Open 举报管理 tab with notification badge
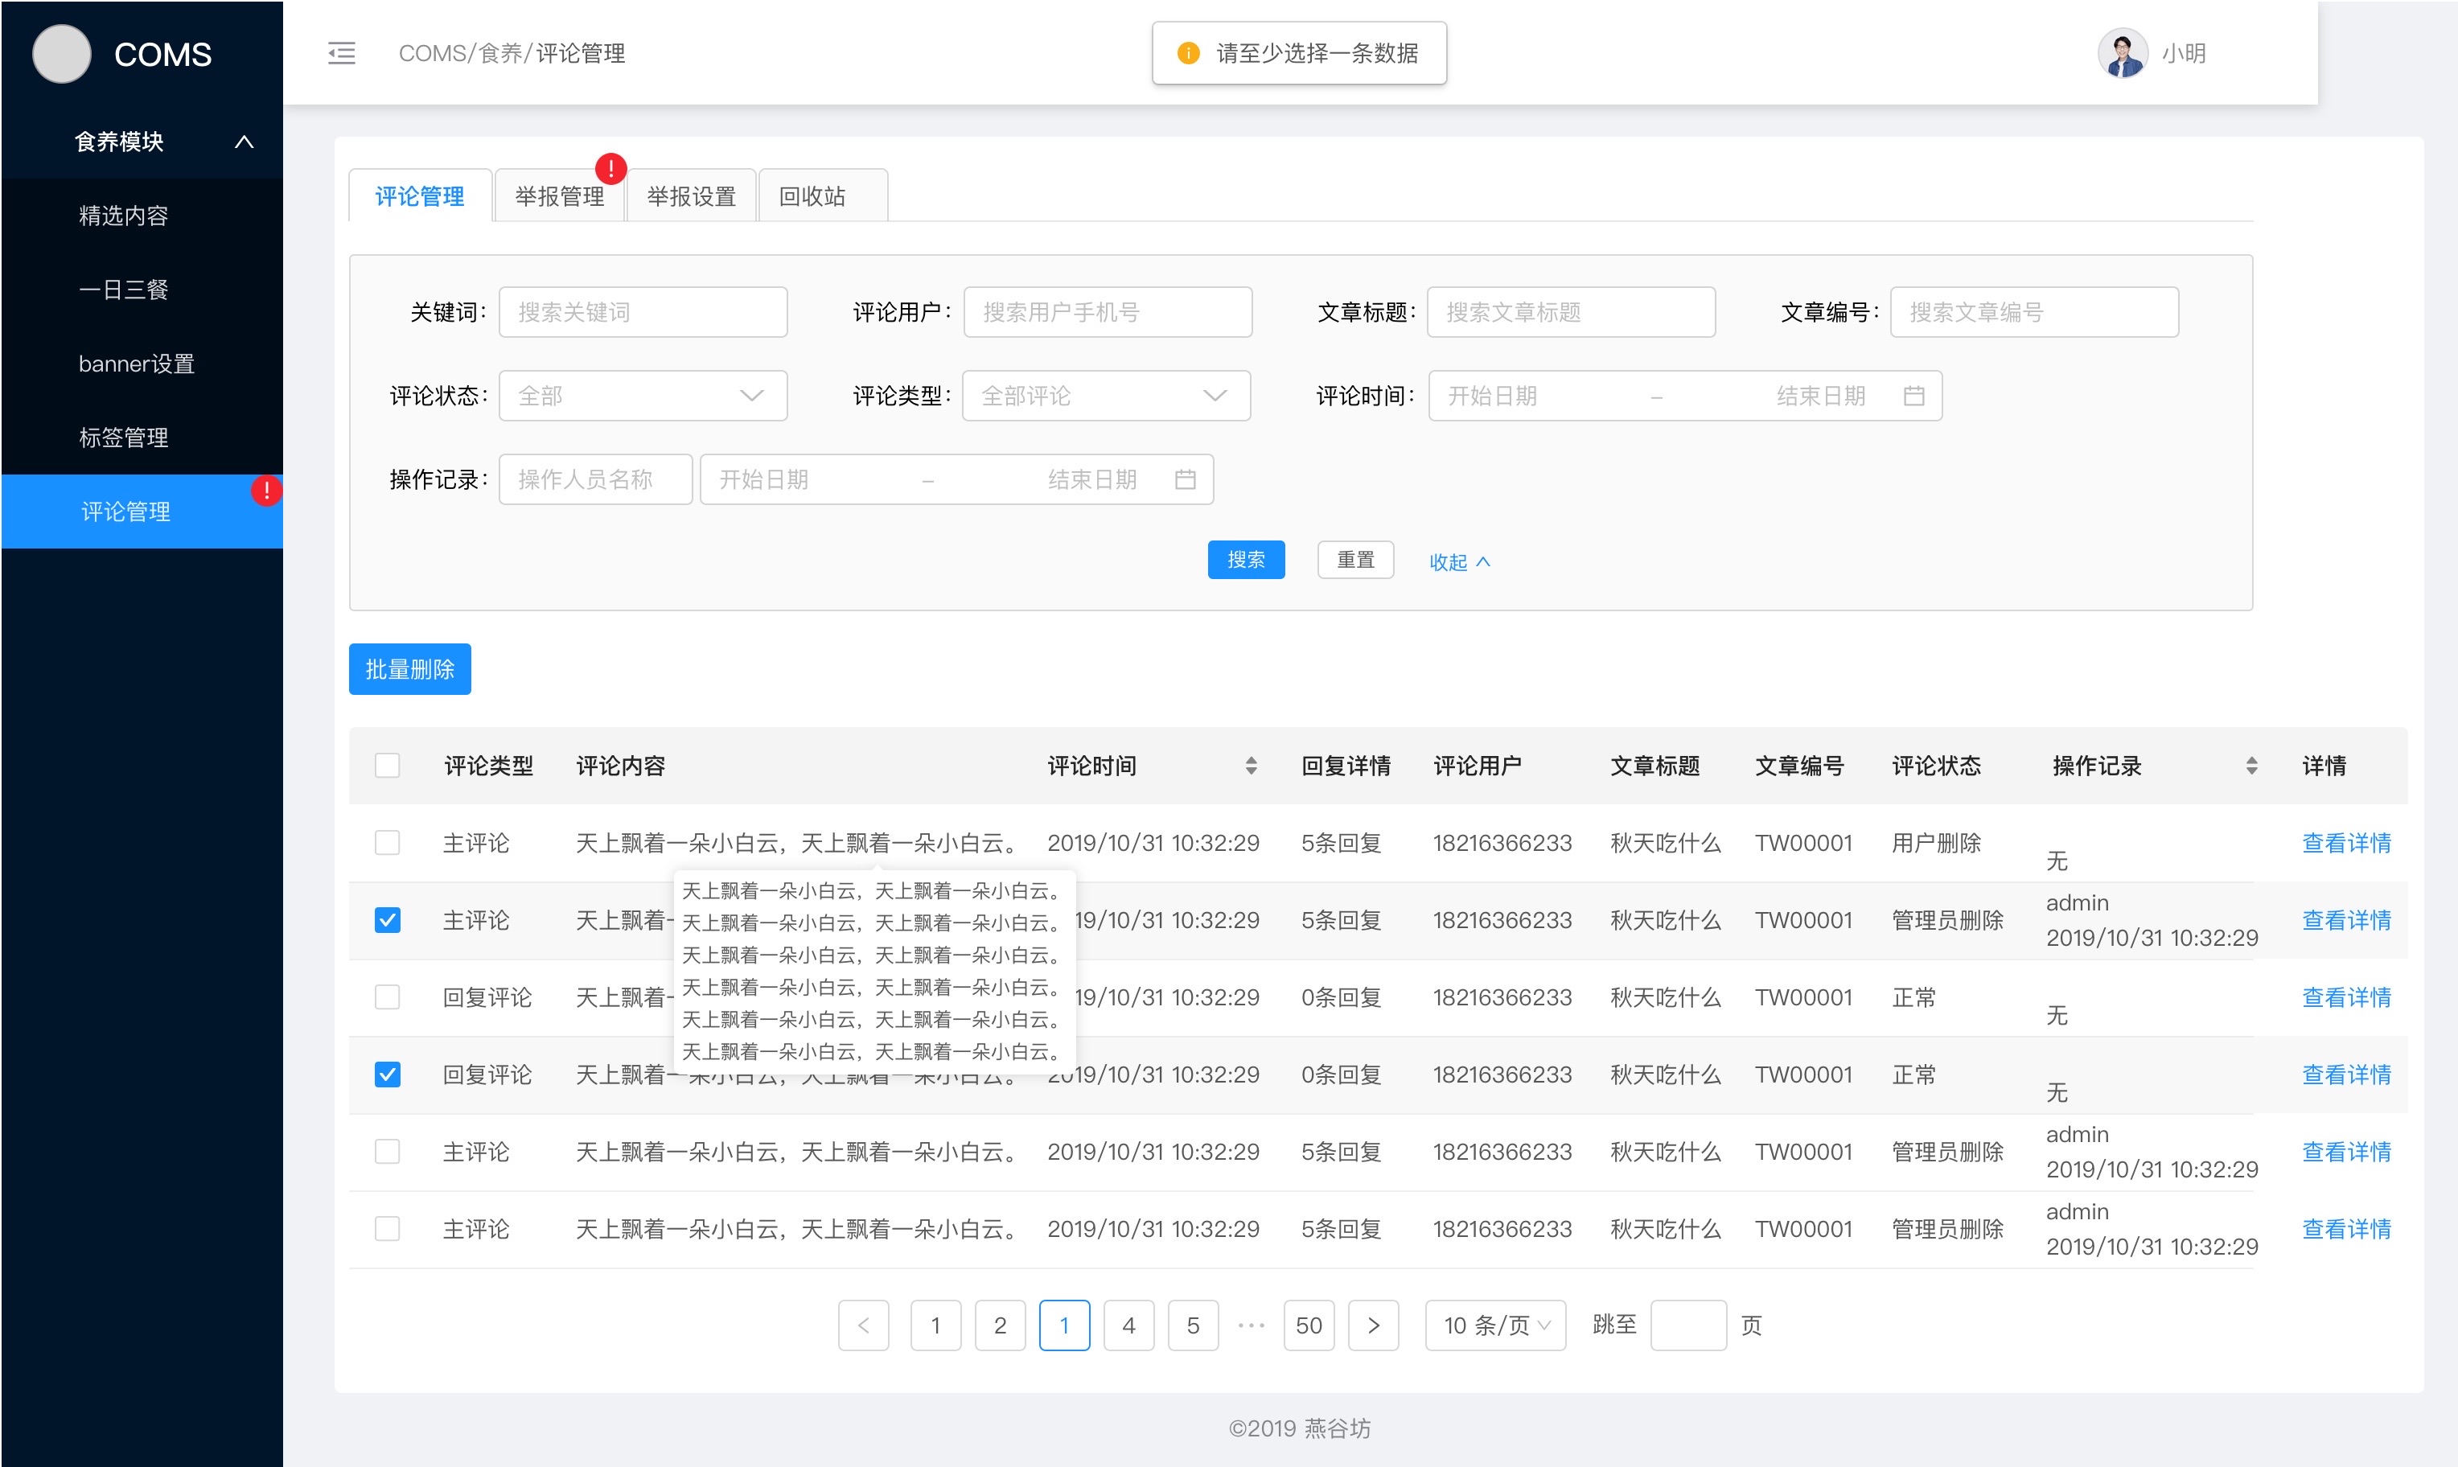 click(x=555, y=195)
